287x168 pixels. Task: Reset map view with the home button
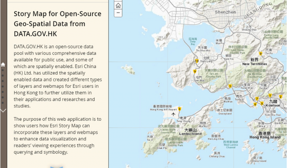click(118, 5)
